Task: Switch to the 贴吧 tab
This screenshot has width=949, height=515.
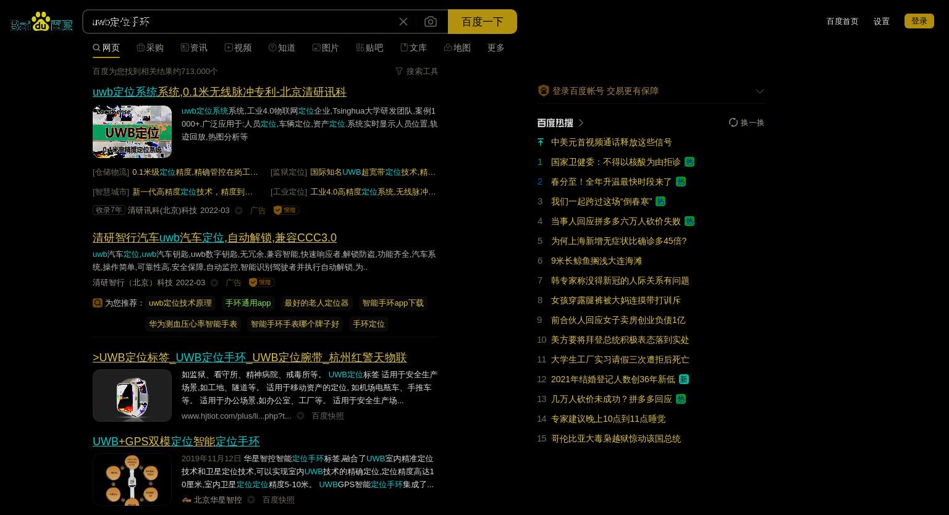Action: point(369,48)
